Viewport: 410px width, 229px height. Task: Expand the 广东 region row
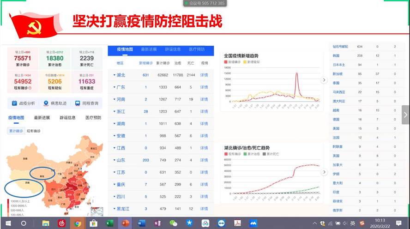coord(119,87)
